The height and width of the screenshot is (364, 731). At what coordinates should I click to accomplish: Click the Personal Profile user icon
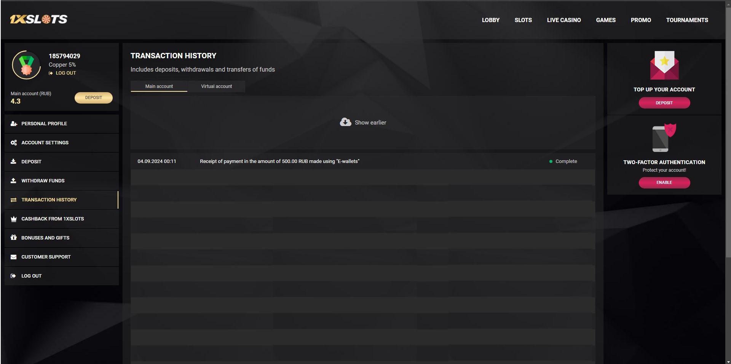tap(14, 124)
